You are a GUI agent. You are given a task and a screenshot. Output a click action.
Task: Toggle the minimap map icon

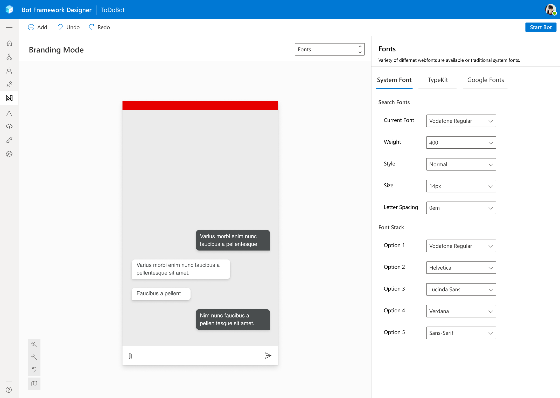[x=34, y=384]
